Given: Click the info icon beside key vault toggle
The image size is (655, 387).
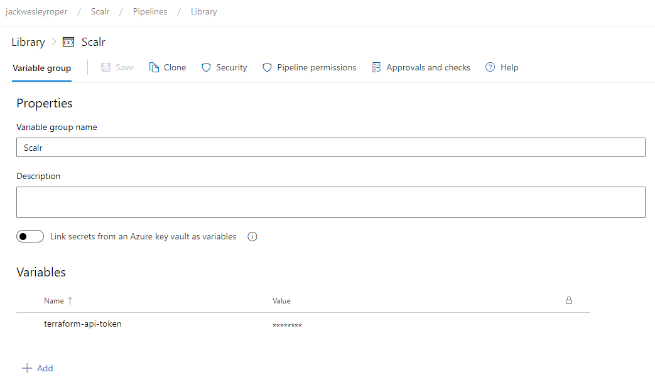Looking at the screenshot, I should pyautogui.click(x=252, y=237).
